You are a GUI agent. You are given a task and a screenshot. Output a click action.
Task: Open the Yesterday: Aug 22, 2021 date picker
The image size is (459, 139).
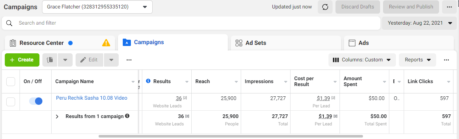pyautogui.click(x=420, y=23)
